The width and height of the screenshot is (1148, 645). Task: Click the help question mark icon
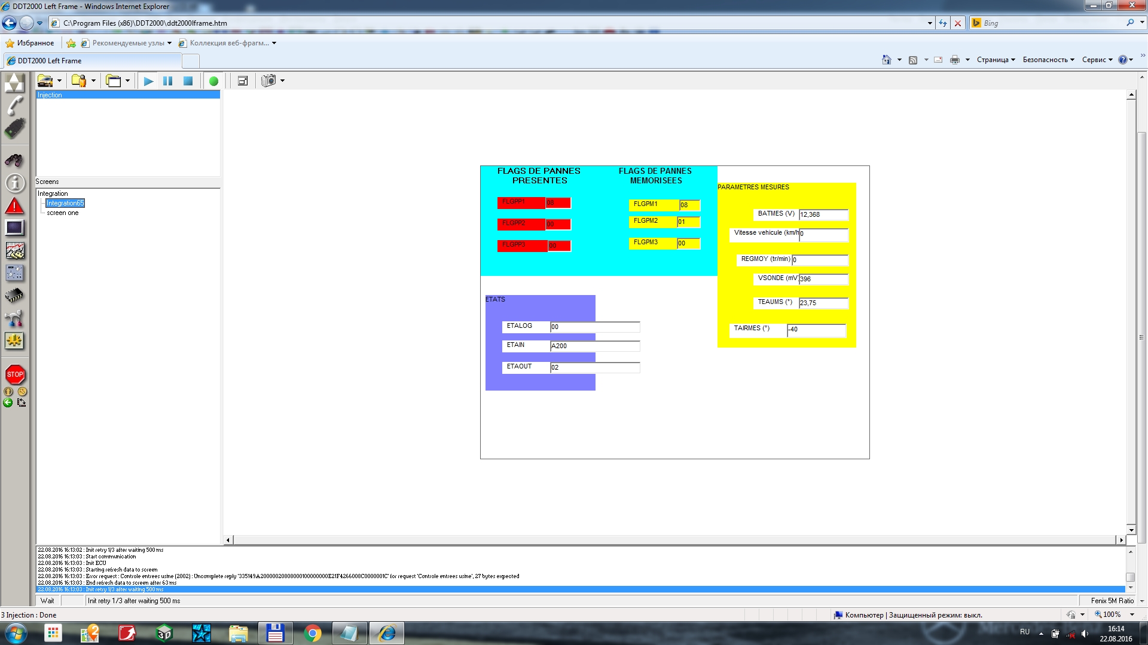[x=1122, y=60]
